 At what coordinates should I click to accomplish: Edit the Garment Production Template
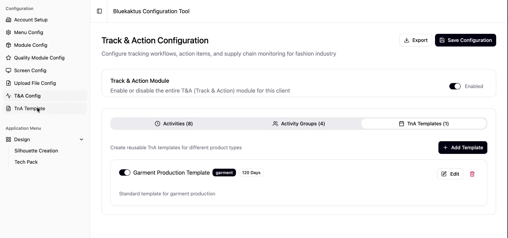(450, 174)
